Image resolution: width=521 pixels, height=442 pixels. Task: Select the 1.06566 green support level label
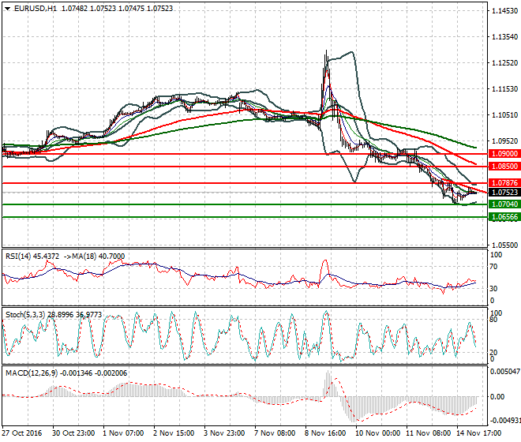coord(504,217)
